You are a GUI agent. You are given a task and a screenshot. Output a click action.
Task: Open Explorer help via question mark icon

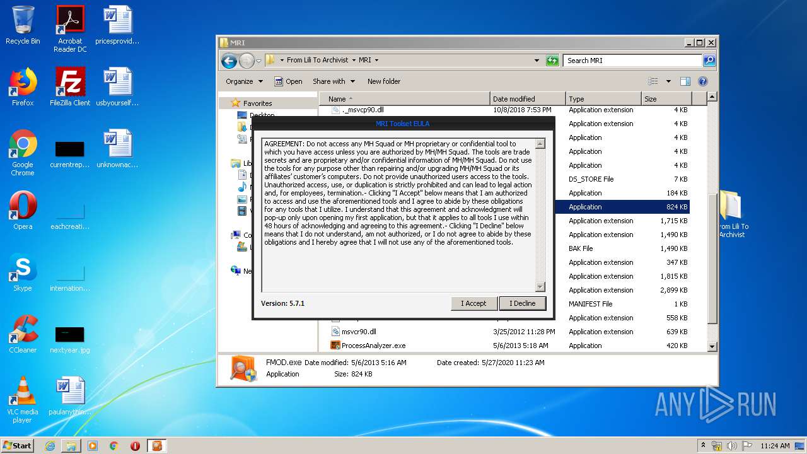coord(703,81)
